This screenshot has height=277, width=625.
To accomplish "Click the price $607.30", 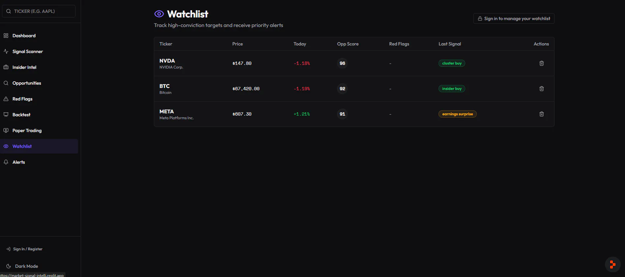I will click(242, 114).
